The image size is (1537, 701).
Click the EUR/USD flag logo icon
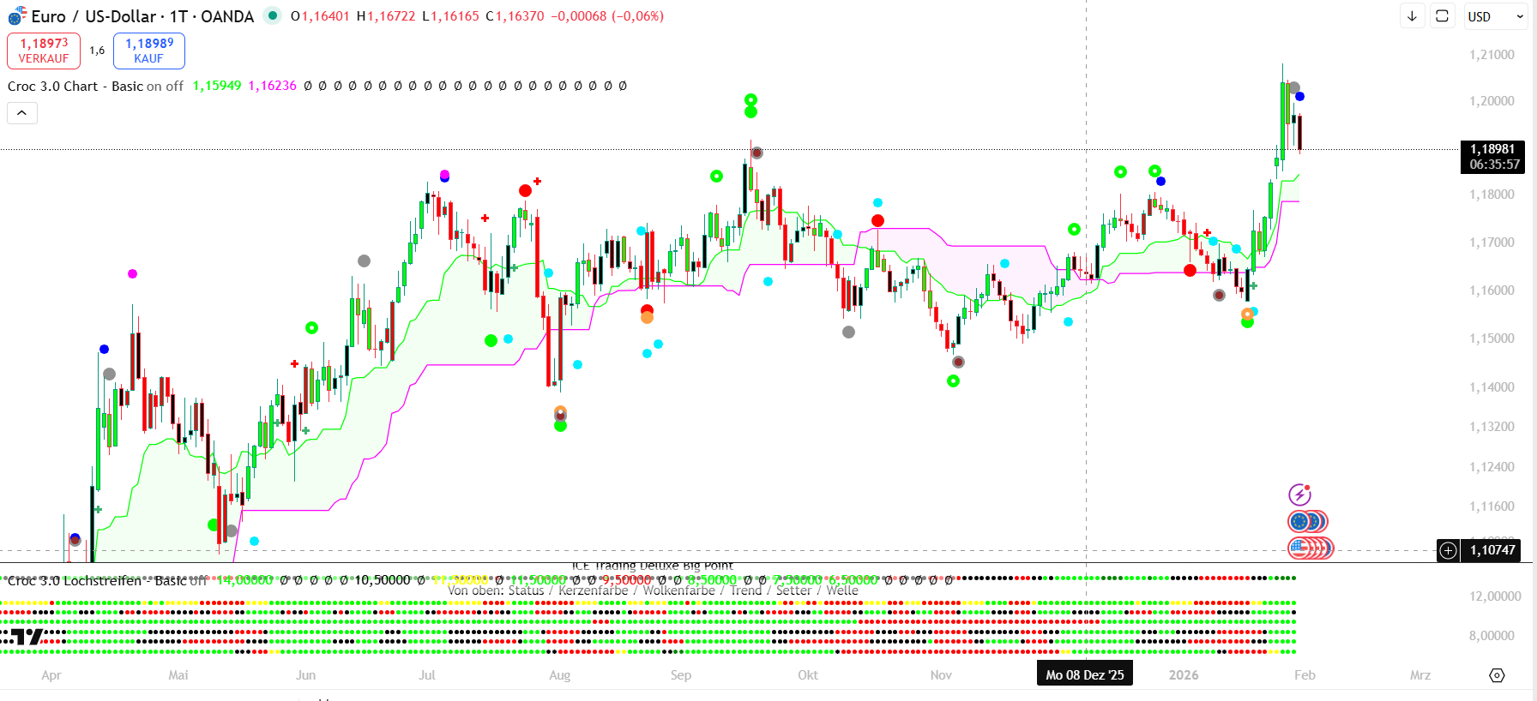[x=17, y=16]
